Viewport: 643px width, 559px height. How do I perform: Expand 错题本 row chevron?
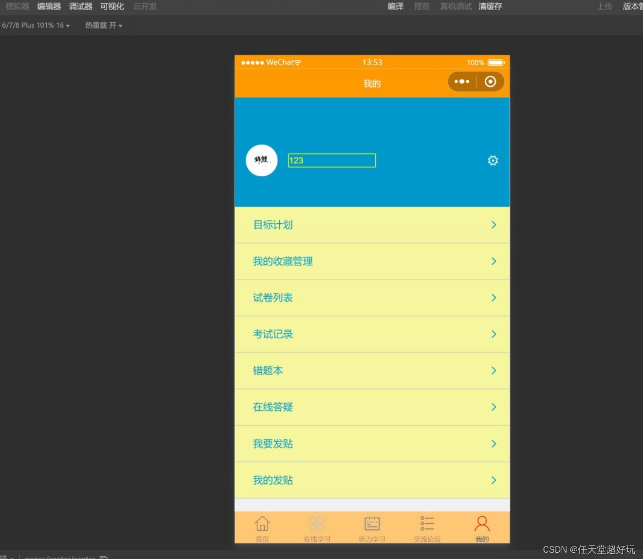click(494, 371)
